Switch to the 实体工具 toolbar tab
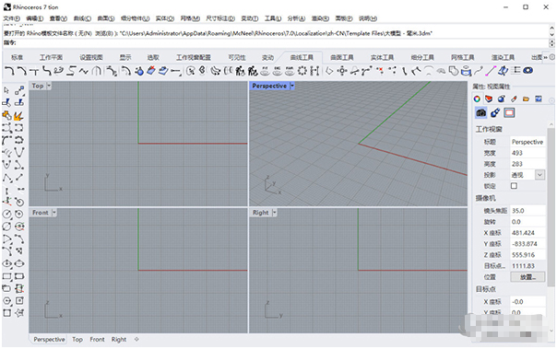The image size is (557, 349). [382, 57]
